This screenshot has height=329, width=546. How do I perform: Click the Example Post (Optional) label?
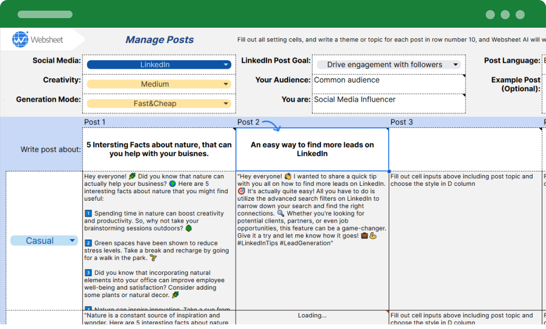tap(516, 84)
